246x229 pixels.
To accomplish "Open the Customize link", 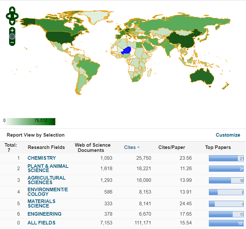I will pos(228,135).
